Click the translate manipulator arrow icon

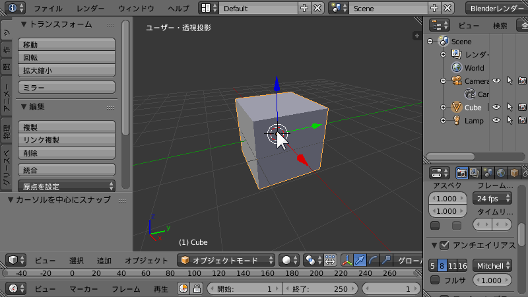click(x=360, y=260)
